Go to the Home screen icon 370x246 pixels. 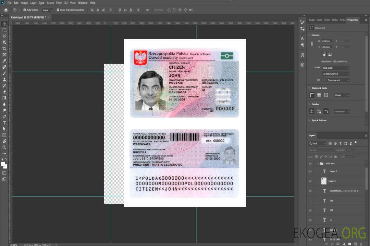[x=6, y=10]
